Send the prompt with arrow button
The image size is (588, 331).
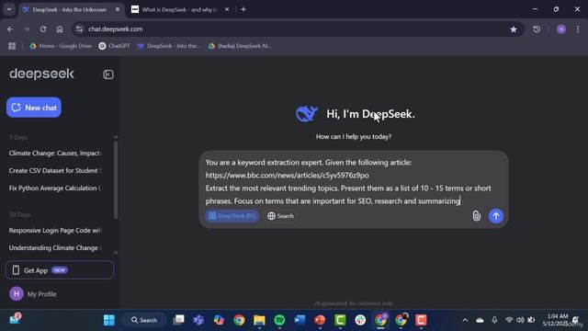(496, 216)
